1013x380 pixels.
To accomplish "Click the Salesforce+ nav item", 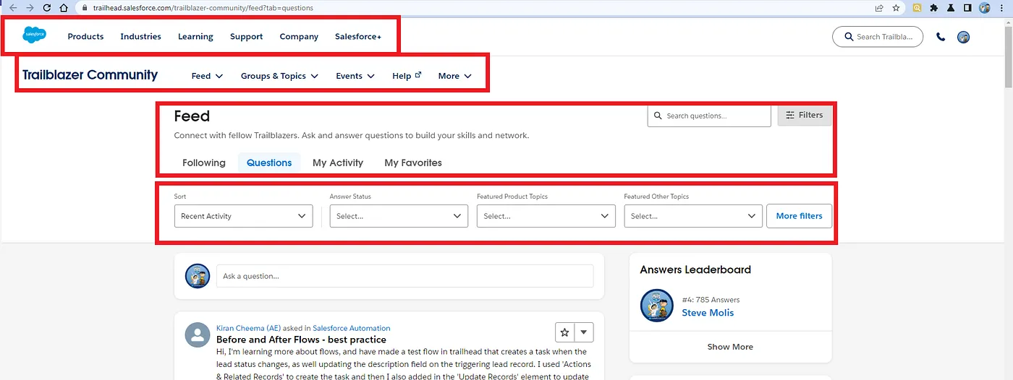I will [358, 36].
